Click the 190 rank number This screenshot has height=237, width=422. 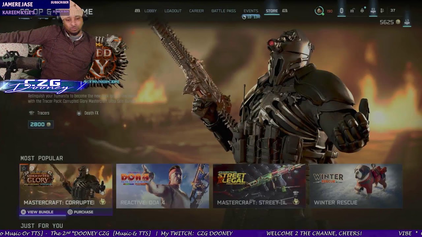(x=330, y=11)
